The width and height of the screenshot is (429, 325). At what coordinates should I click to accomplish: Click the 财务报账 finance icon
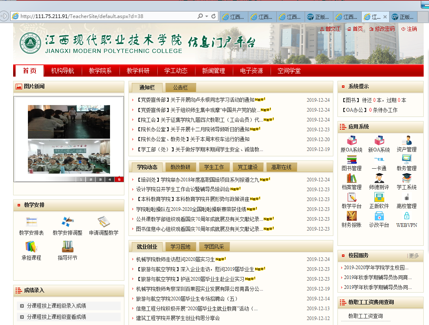pos(351,216)
